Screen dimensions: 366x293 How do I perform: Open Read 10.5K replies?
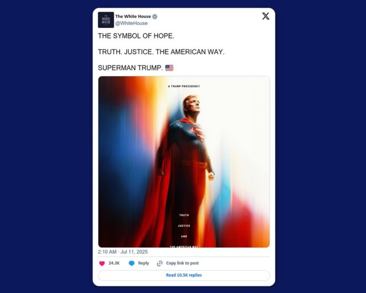[x=184, y=275]
